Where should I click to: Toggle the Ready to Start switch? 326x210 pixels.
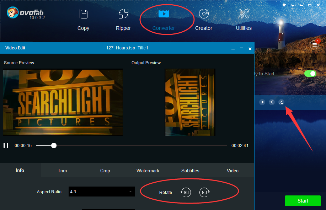(x=310, y=74)
